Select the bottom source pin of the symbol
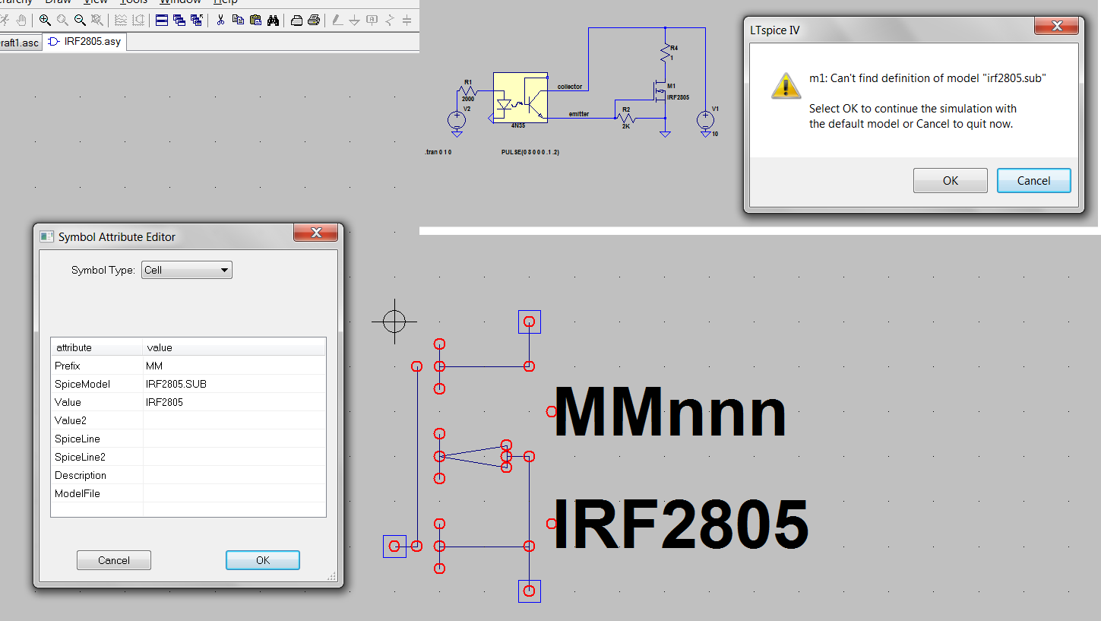This screenshot has width=1101, height=621. pyautogui.click(x=530, y=591)
